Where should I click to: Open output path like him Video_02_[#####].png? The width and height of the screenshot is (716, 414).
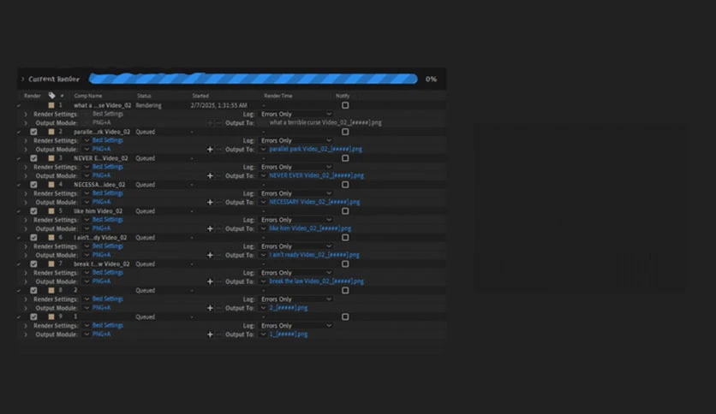[310, 228]
